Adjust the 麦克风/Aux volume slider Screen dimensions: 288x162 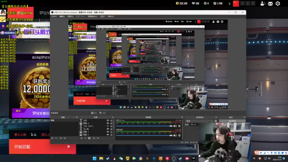(144, 126)
